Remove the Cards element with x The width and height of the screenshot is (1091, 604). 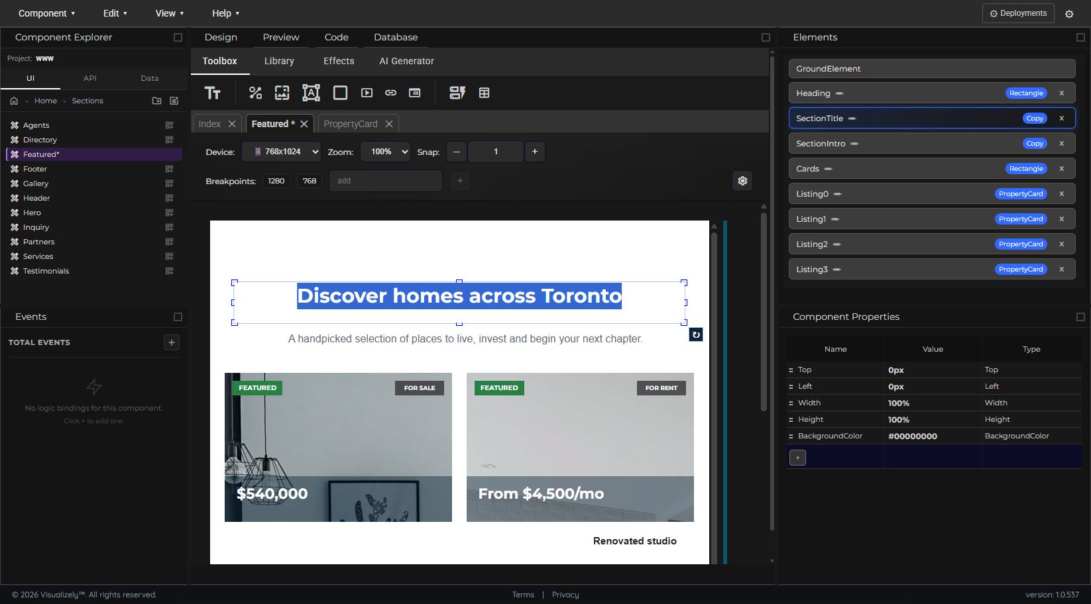pos(1062,169)
